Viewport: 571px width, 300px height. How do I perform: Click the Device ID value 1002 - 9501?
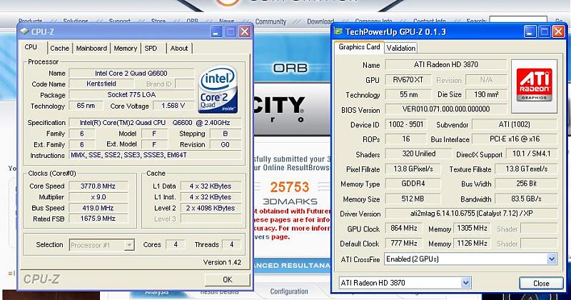405,125
